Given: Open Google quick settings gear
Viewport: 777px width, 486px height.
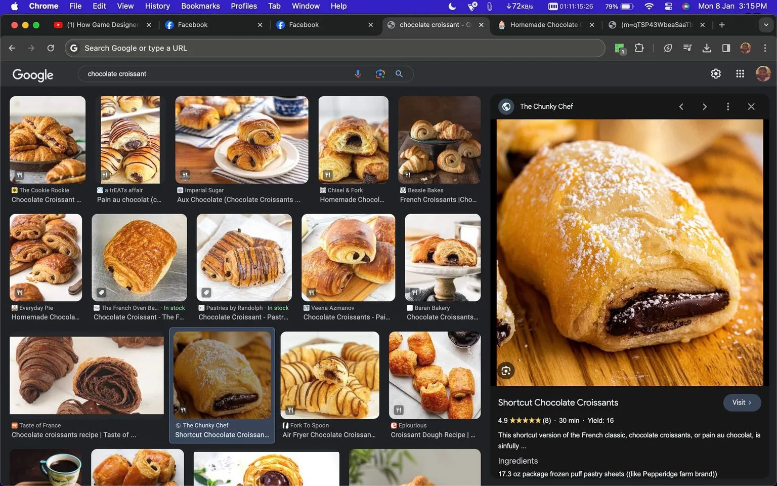Looking at the screenshot, I should tap(716, 74).
